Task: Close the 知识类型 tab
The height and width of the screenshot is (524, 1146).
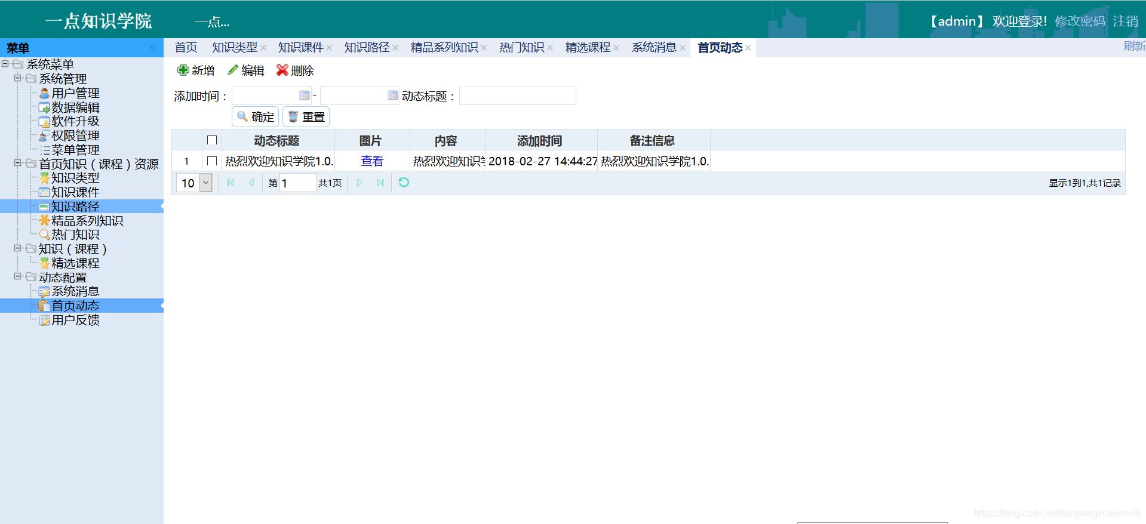Action: coord(263,48)
